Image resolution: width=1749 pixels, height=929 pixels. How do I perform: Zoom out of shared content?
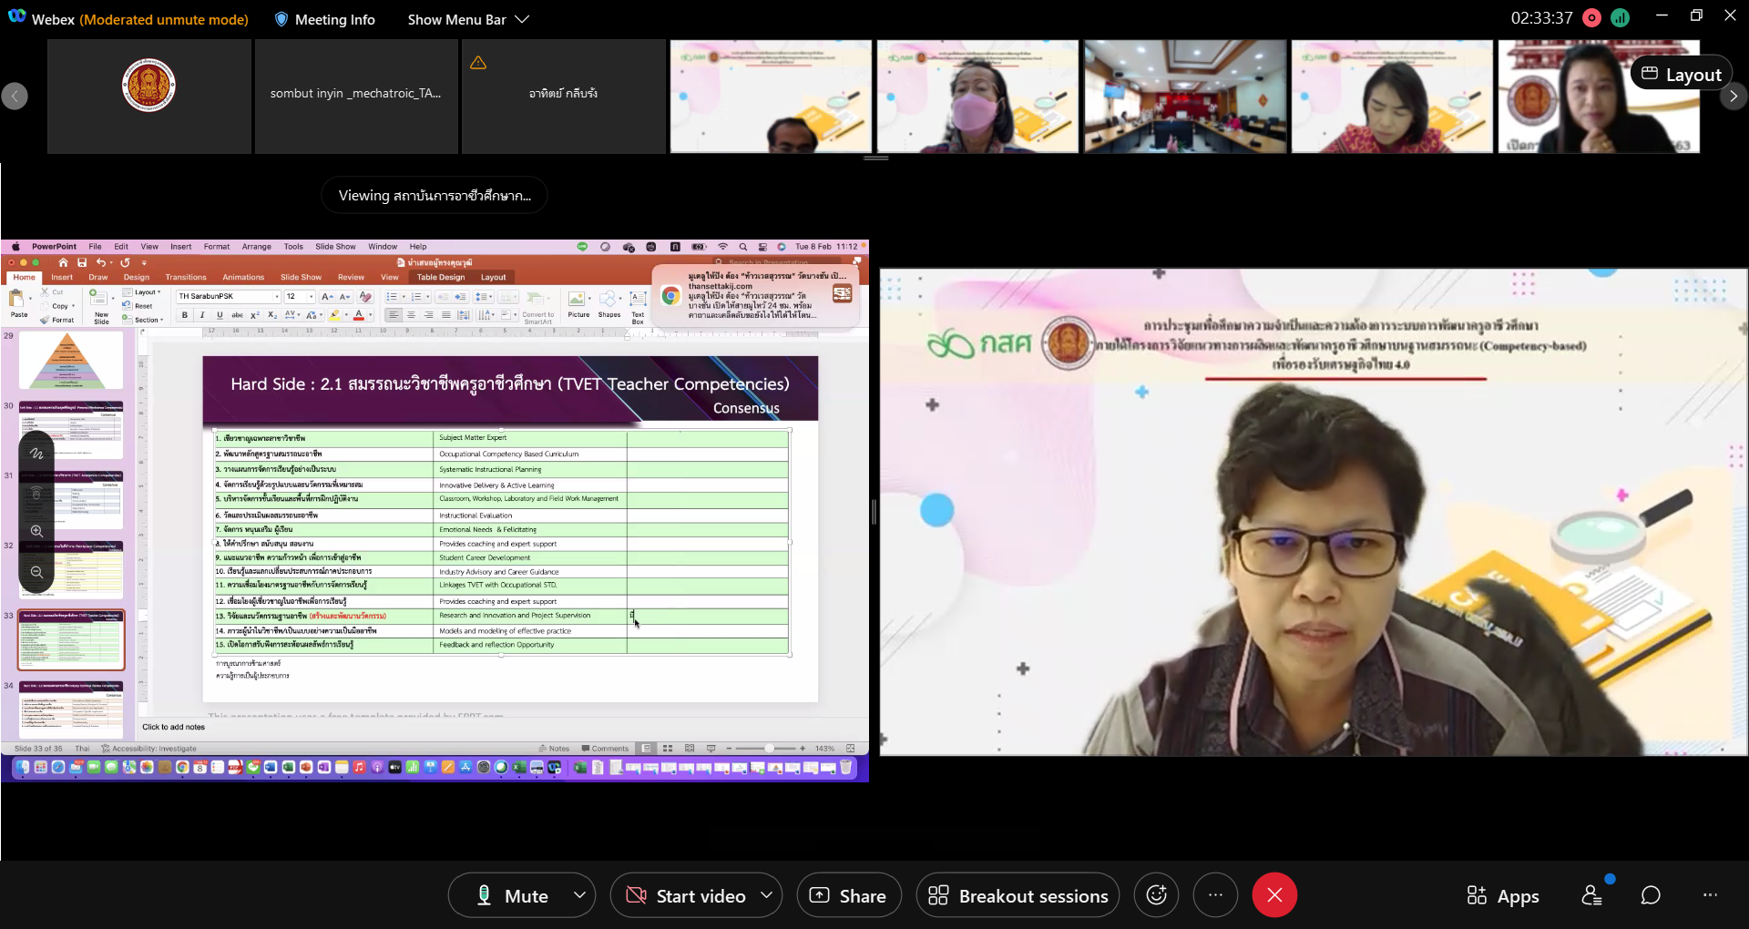[36, 572]
